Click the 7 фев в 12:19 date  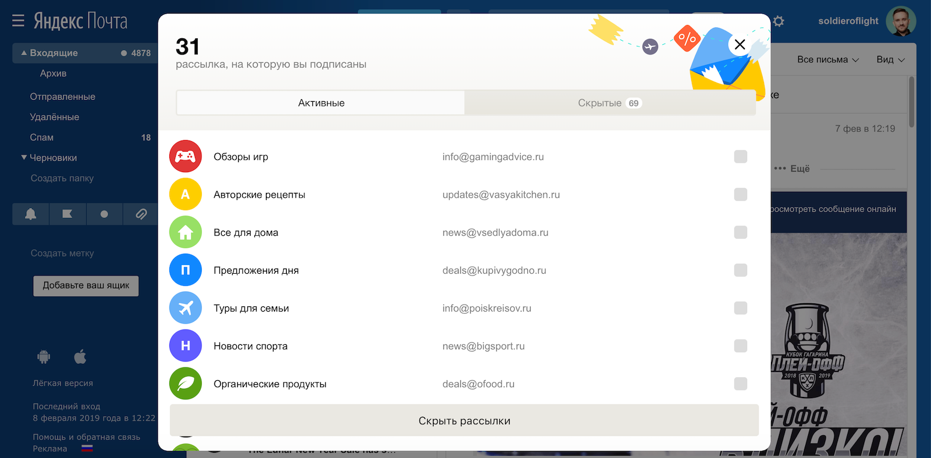[865, 128]
